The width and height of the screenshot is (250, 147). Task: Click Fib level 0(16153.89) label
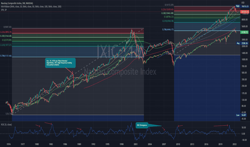click(x=169, y=5)
